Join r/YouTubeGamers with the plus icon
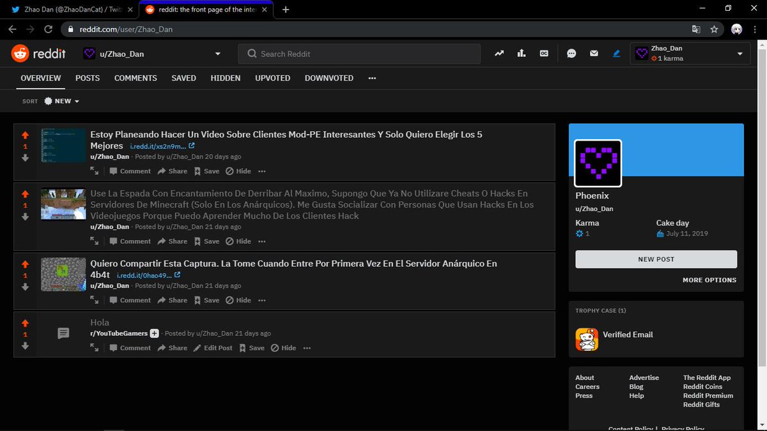The height and width of the screenshot is (431, 767). (x=154, y=333)
